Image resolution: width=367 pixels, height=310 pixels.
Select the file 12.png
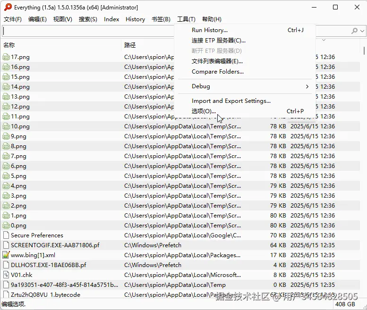click(20, 107)
